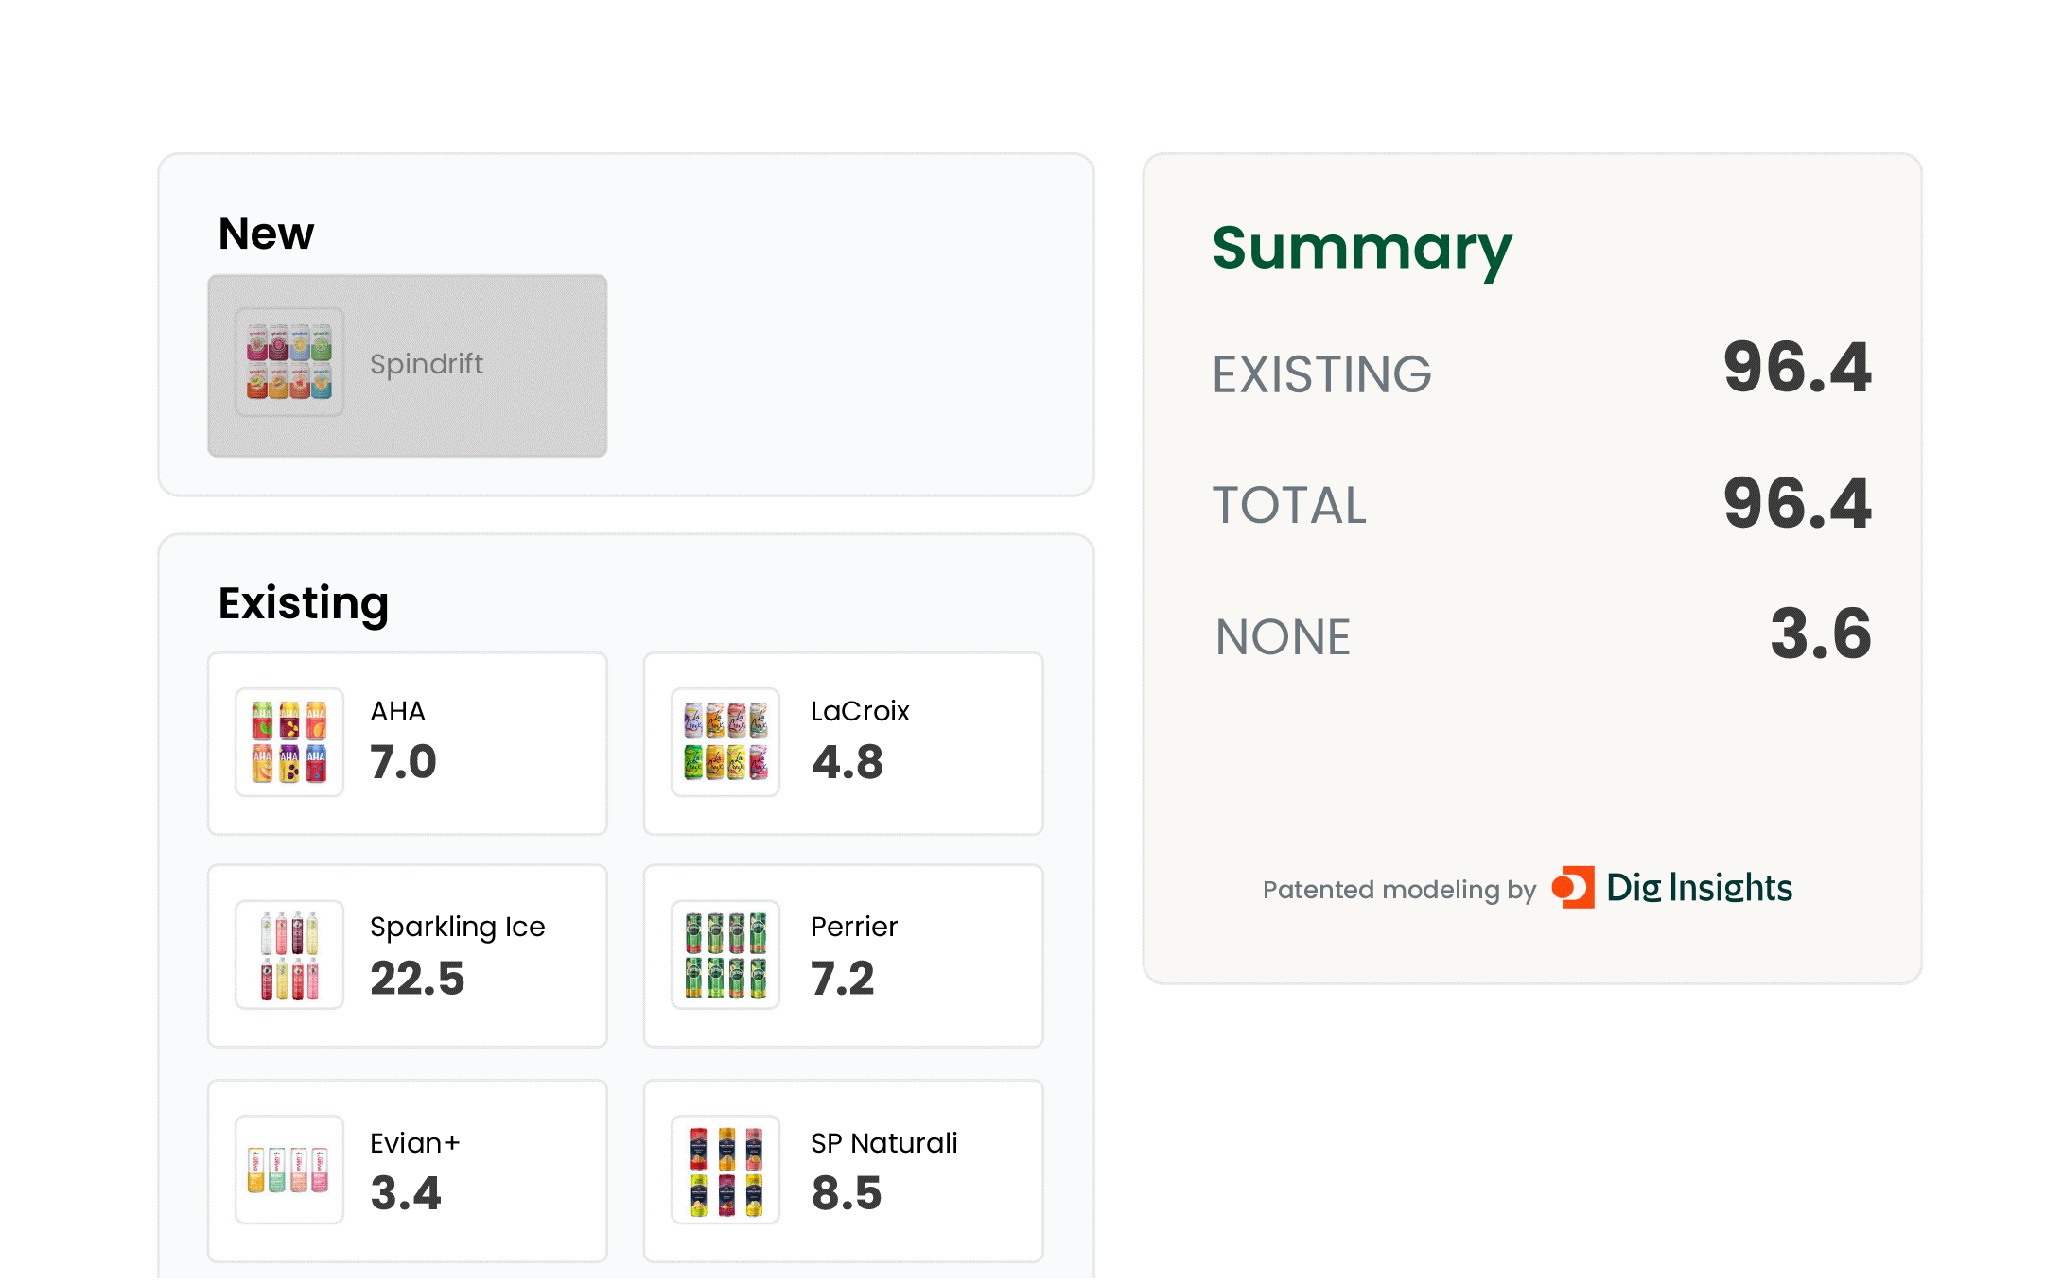Viewport: 2062px width, 1284px height.
Task: Toggle the greyed-out Spindrift card name
Action: 427,364
